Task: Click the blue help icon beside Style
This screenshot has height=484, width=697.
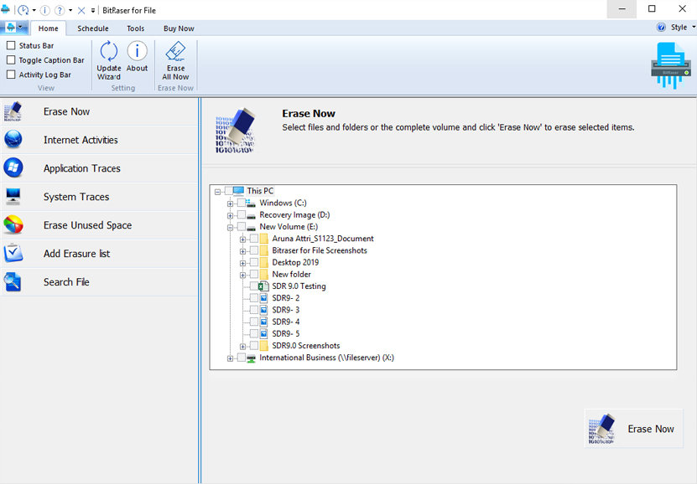Action: 661,27
